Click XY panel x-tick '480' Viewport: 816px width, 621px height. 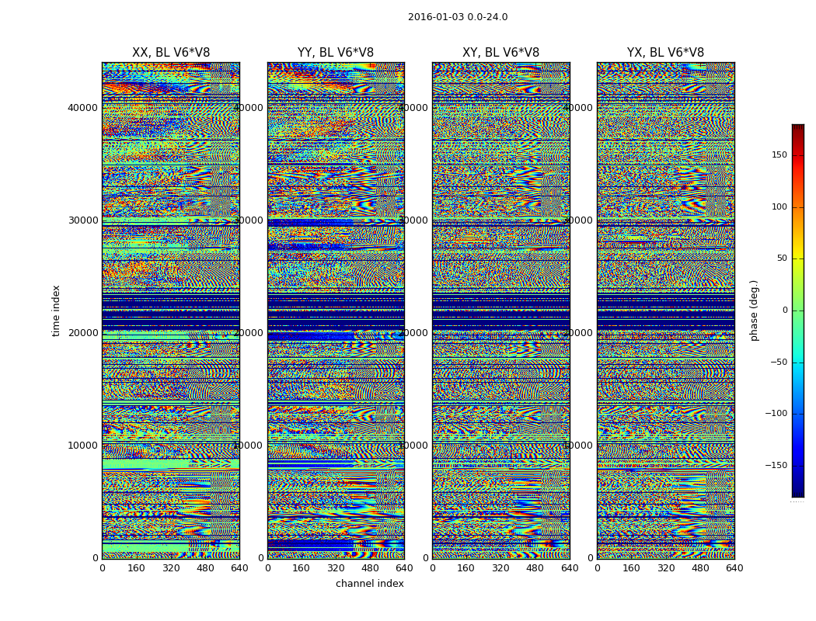(x=535, y=568)
